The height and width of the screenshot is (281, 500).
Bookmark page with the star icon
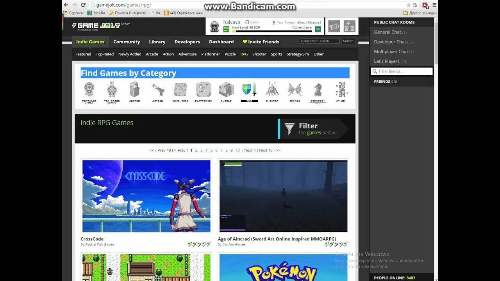tap(409, 5)
